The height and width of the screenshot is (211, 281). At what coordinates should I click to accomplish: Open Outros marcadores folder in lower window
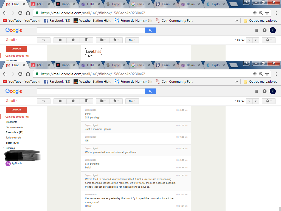[x=260, y=82]
